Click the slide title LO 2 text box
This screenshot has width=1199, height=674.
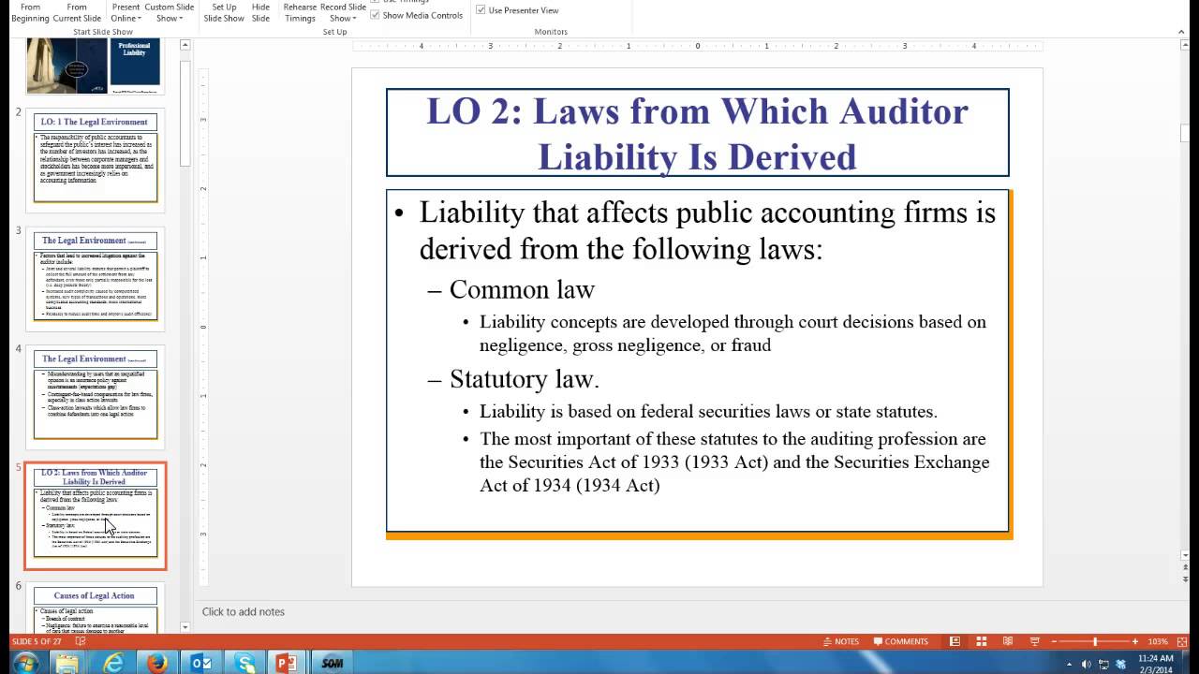coord(697,133)
